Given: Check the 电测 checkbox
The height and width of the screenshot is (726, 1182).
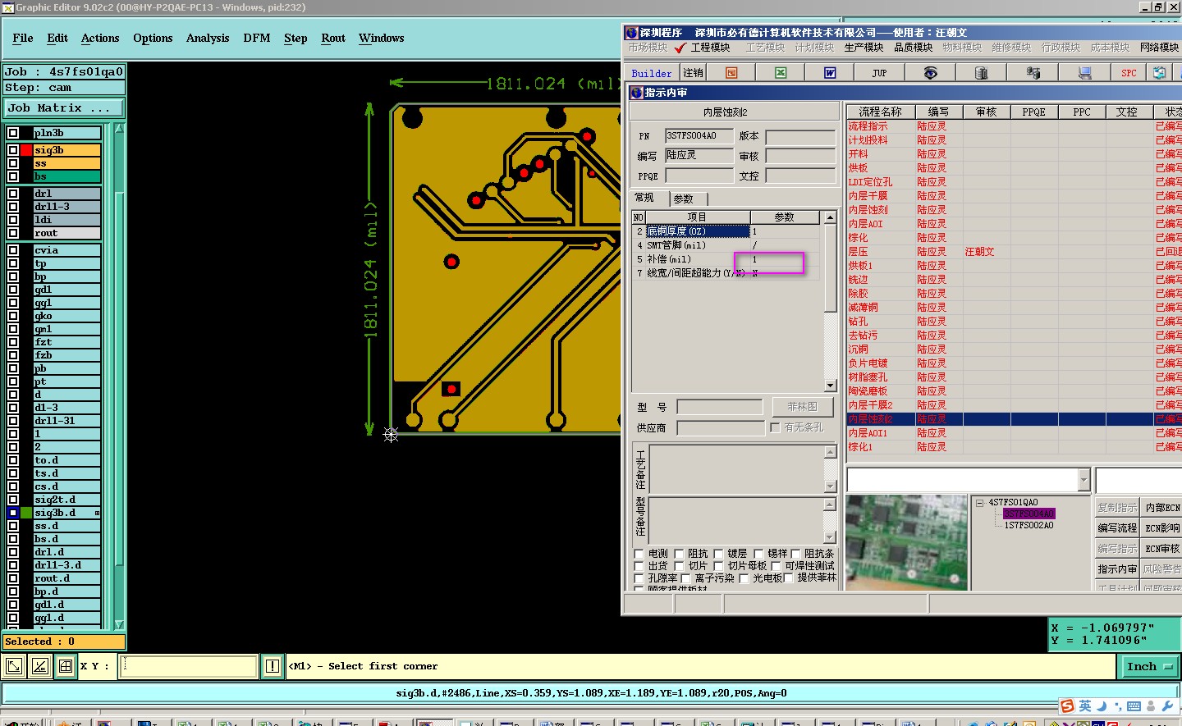Looking at the screenshot, I should pos(639,554).
